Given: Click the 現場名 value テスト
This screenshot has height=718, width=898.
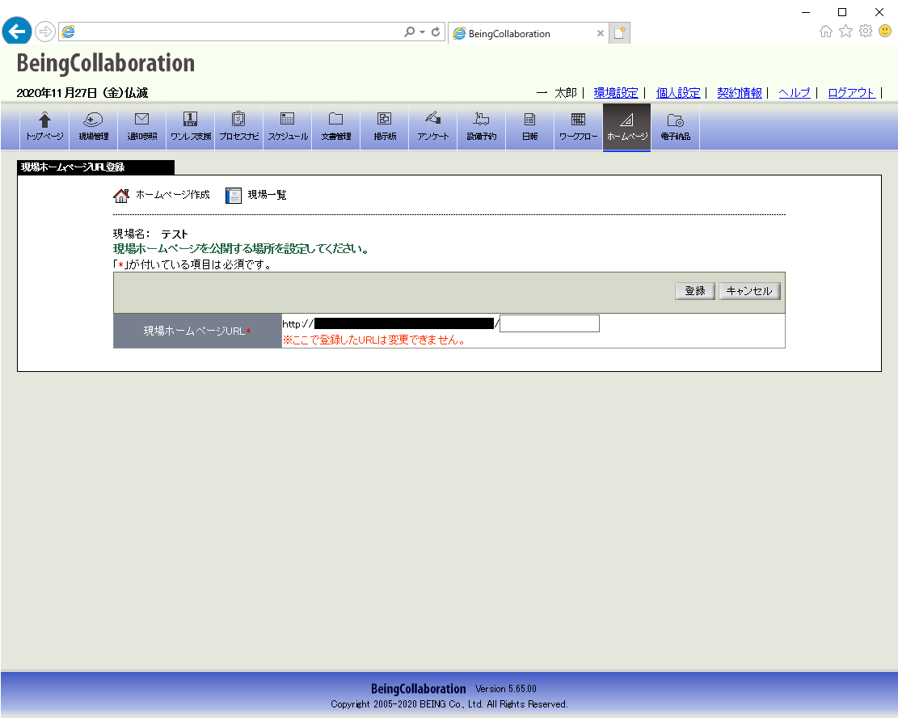Looking at the screenshot, I should 174,234.
